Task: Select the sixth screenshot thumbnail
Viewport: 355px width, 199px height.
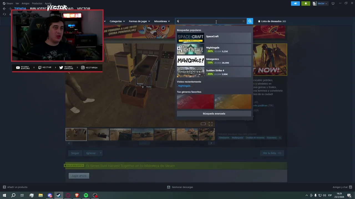Action: click(187, 134)
